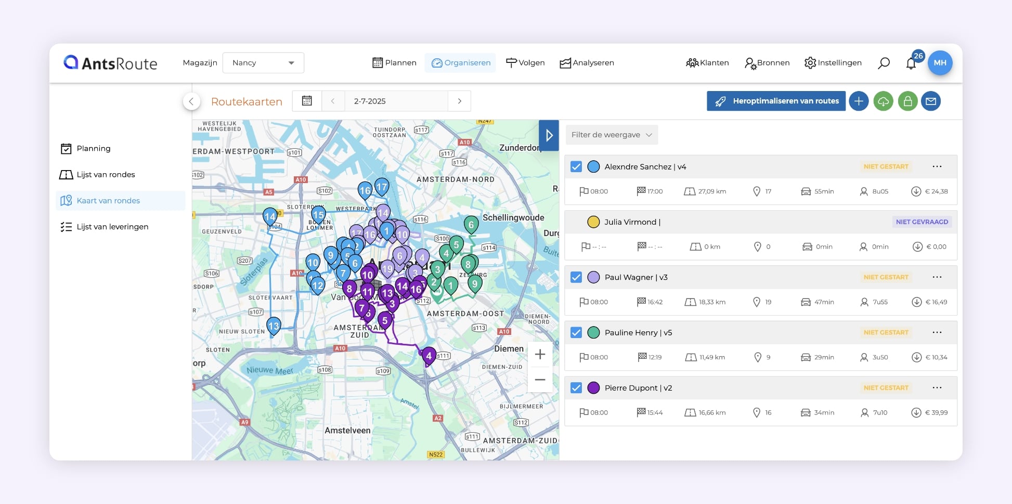Click the green lock routes icon
The width and height of the screenshot is (1012, 504).
click(x=907, y=101)
